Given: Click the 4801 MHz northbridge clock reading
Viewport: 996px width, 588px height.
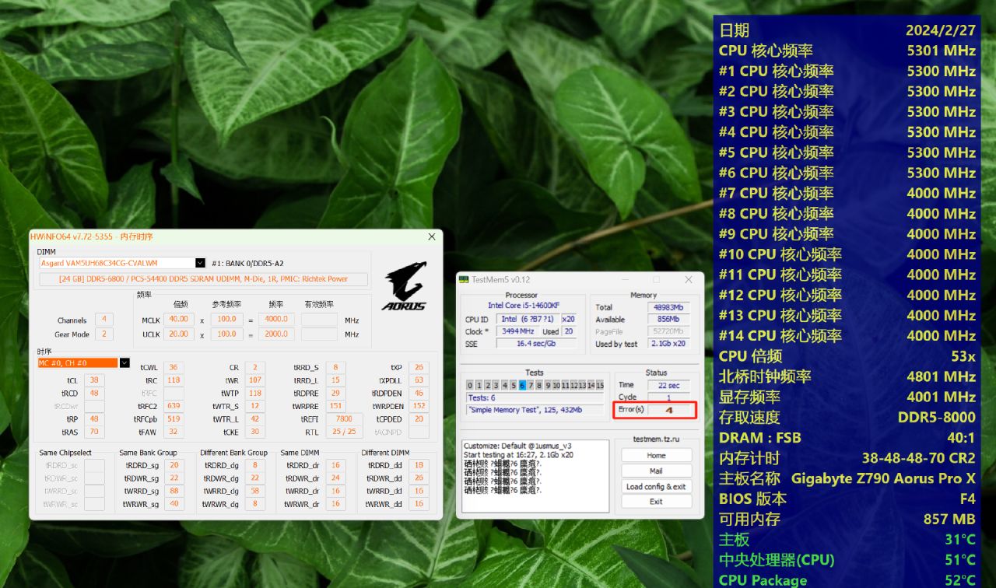Looking at the screenshot, I should tap(941, 376).
